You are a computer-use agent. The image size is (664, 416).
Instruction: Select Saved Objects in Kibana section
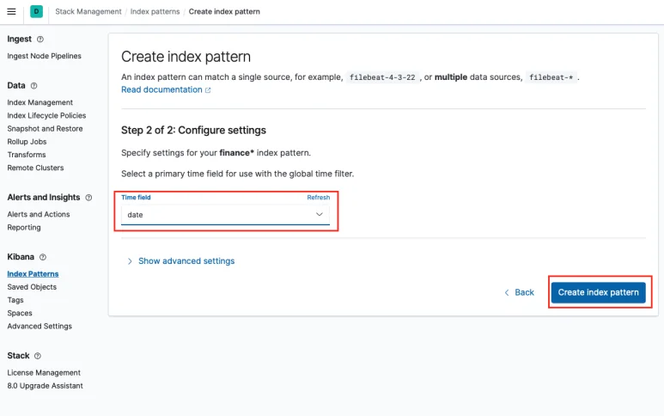[33, 287]
